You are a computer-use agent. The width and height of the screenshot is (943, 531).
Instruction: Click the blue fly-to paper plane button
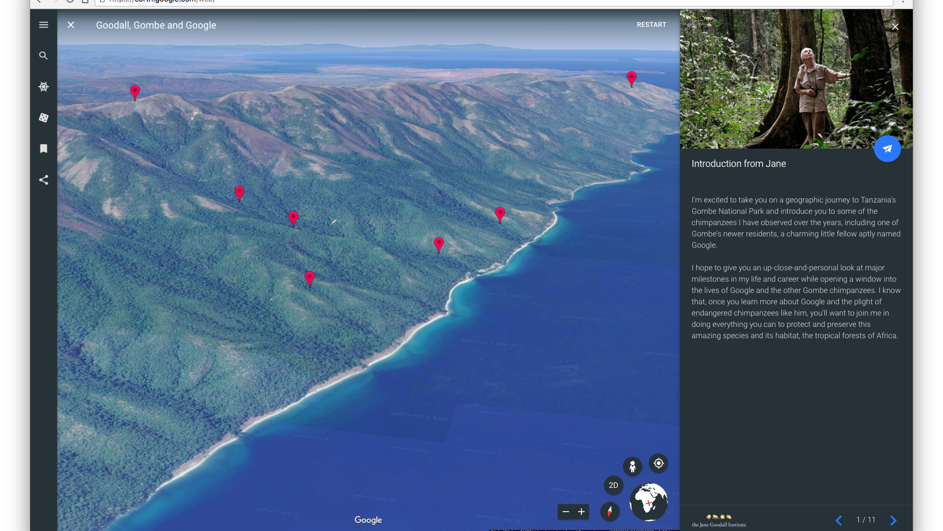pyautogui.click(x=887, y=149)
